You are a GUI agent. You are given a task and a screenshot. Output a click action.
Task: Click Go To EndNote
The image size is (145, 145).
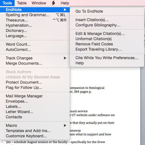coord(107,11)
